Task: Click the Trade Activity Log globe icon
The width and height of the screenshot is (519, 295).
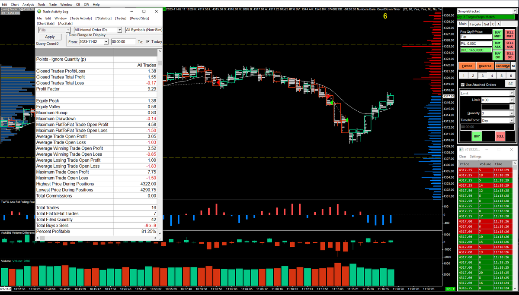Action: pyautogui.click(x=39, y=12)
